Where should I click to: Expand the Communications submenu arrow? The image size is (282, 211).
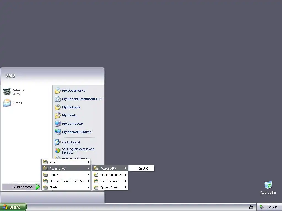126,174
